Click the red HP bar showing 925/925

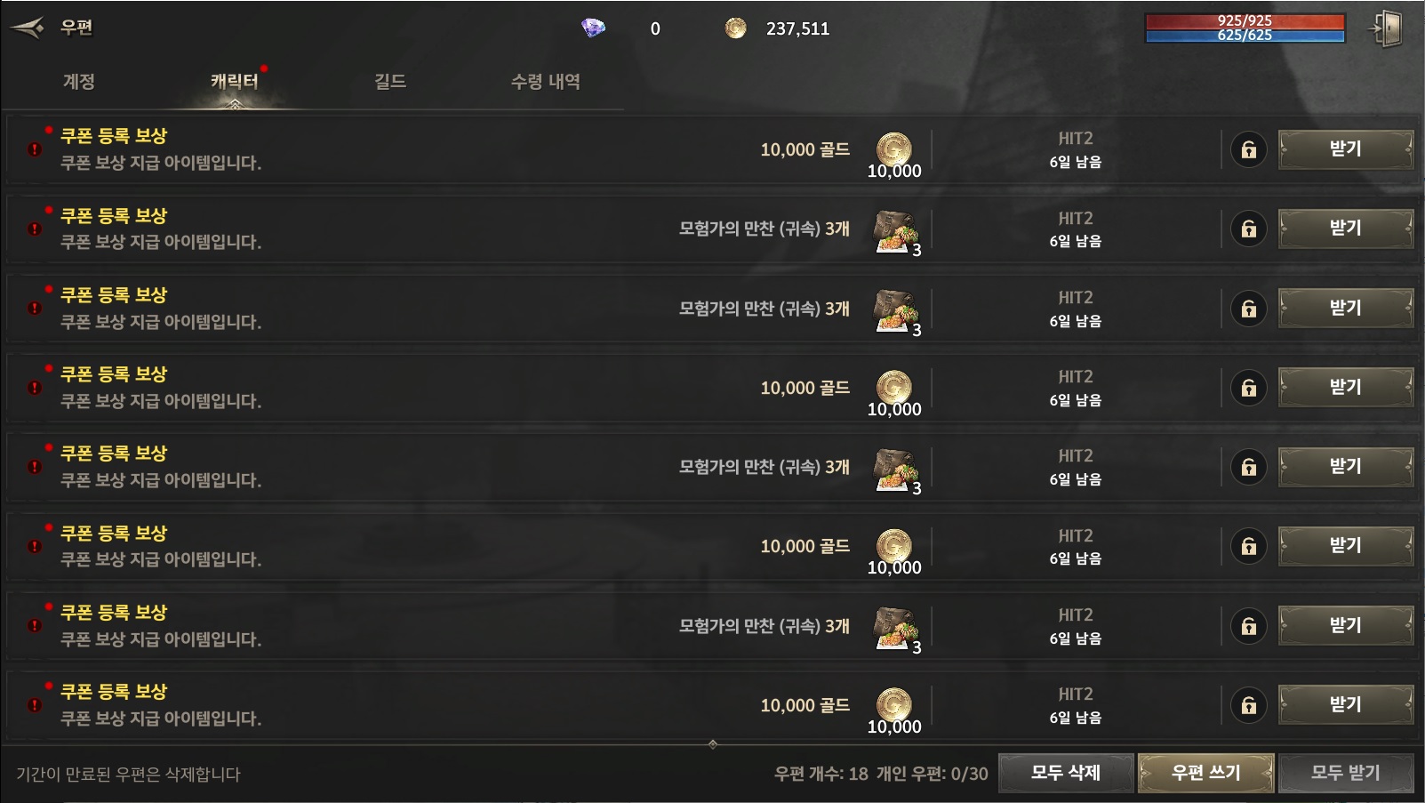tap(1245, 20)
